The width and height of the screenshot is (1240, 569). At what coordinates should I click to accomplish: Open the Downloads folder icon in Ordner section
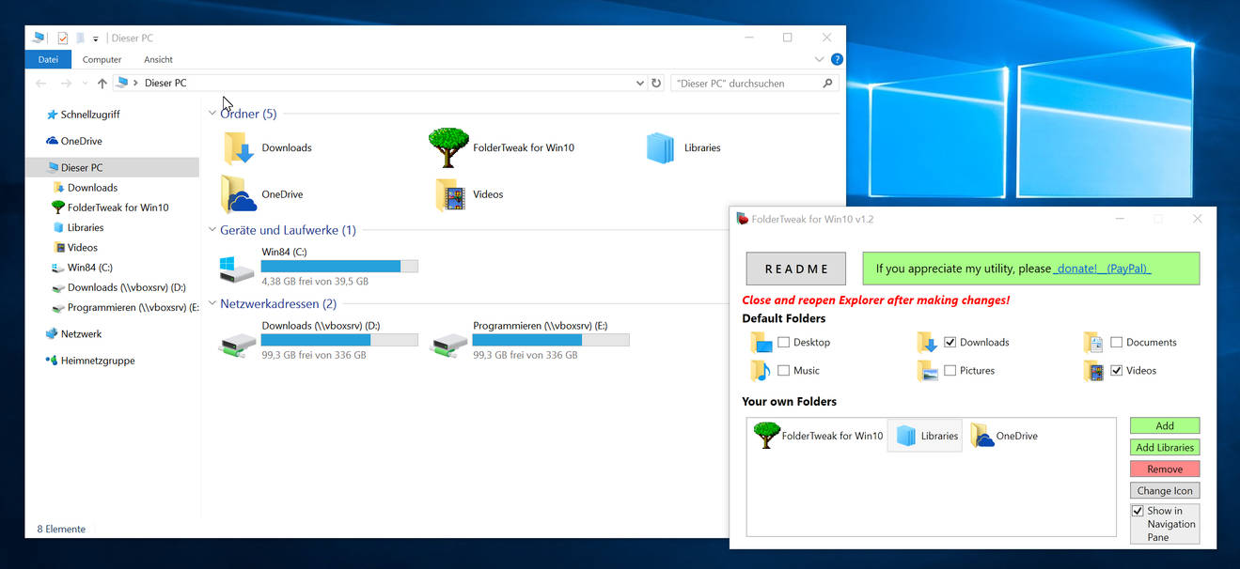(239, 148)
